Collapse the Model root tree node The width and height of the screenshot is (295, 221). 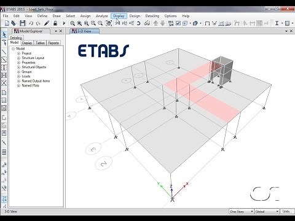(x=14, y=48)
